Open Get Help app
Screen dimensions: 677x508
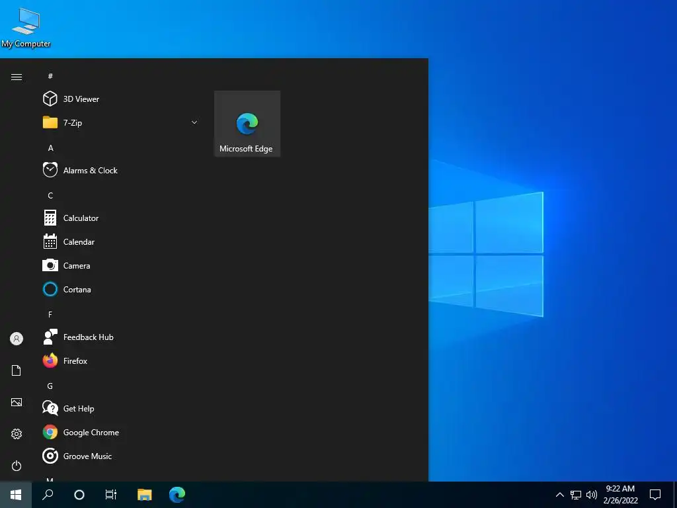click(x=121, y=408)
